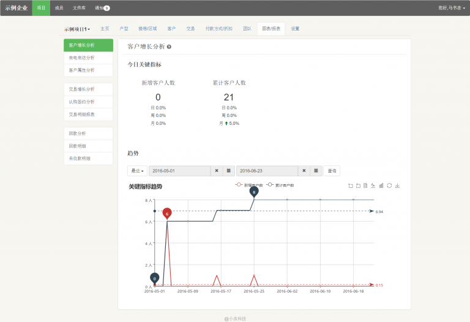Open the user account dropdown menu
Screen dimensions: 470x322
pyautogui.click(x=451, y=8)
